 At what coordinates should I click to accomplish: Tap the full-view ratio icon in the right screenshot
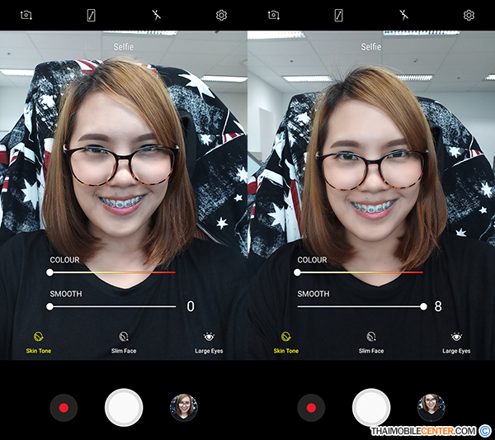[339, 15]
